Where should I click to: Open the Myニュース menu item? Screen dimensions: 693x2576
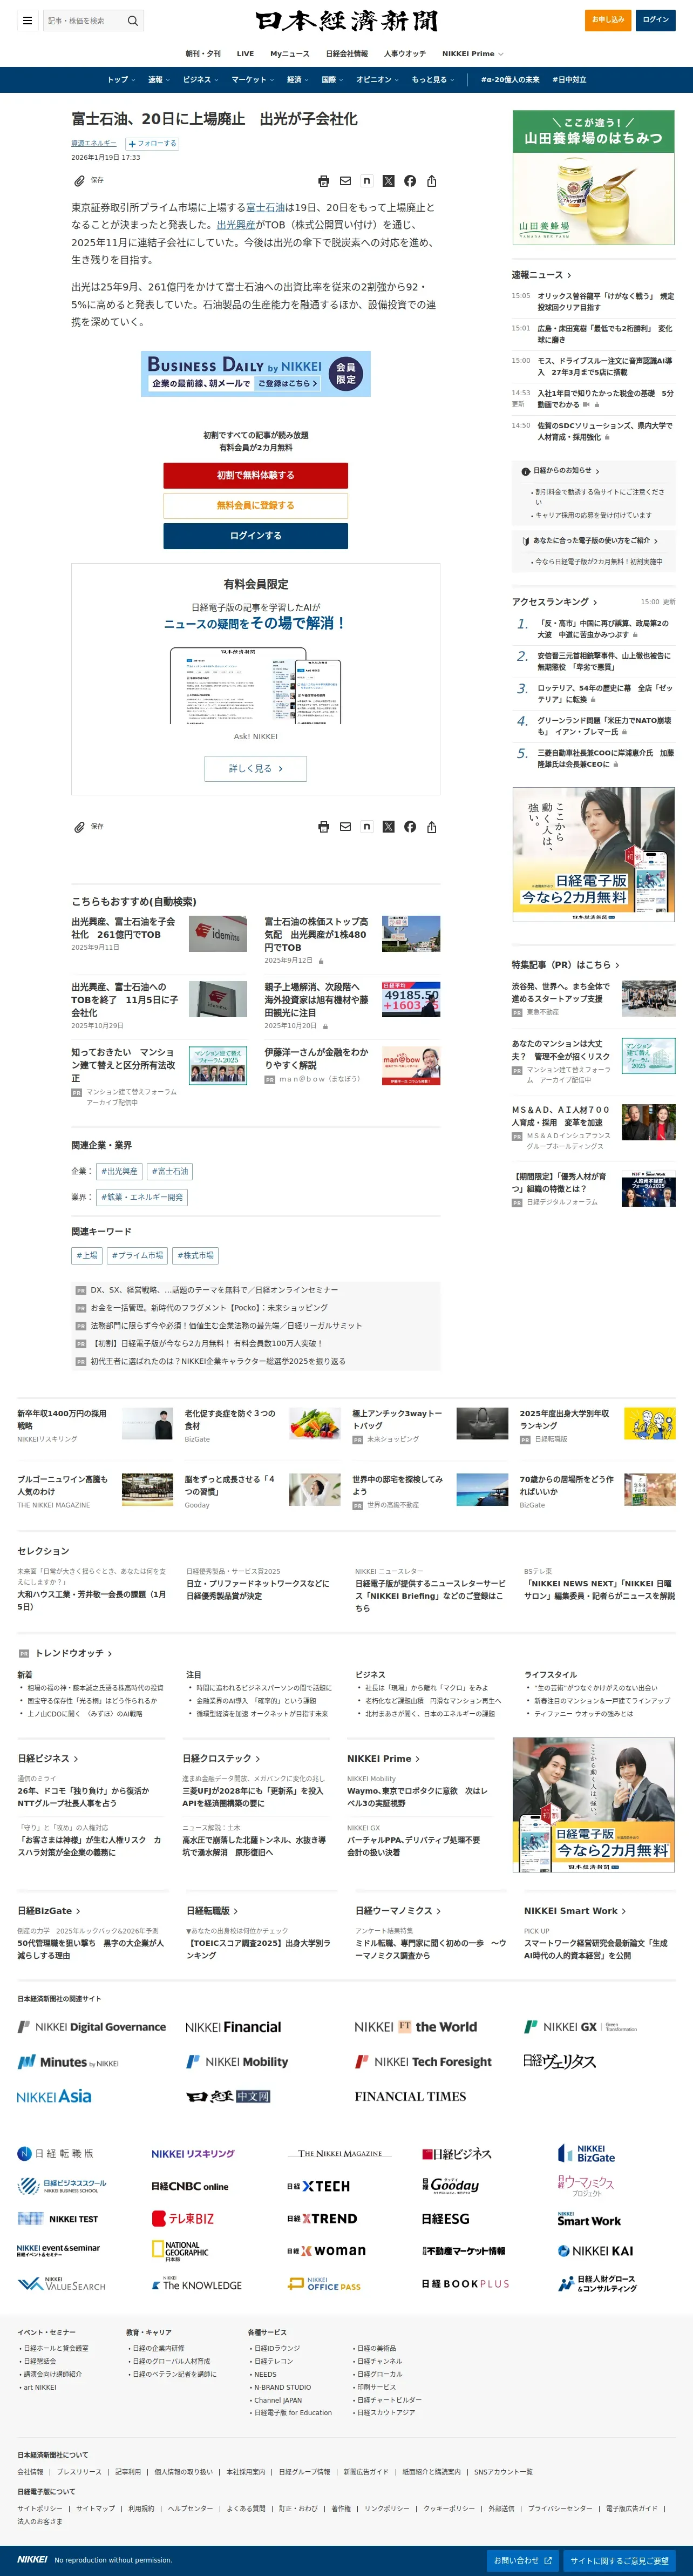[290, 54]
